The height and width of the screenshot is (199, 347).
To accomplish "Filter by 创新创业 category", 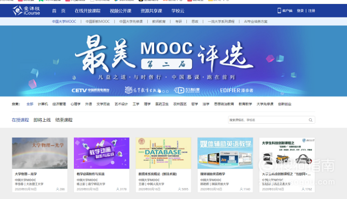I will 285,104.
